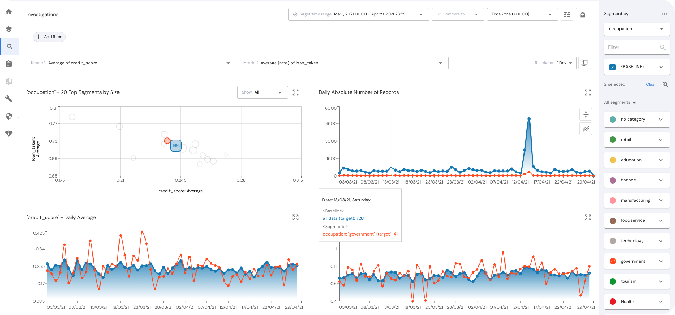Screen dimensions: 675x315
Task: Click the Add filter button
Action: 49,37
